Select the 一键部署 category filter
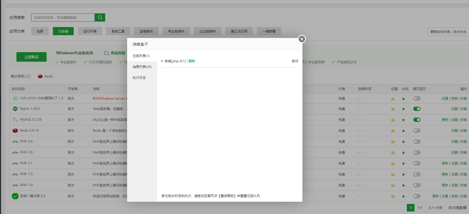The width and height of the screenshot is (469, 214). click(269, 31)
